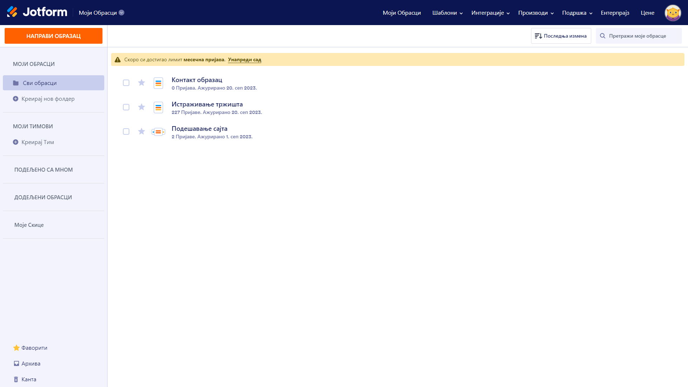This screenshot has width=688, height=387.
Task: Follow the Унапреди сад link
Action: tap(244, 60)
